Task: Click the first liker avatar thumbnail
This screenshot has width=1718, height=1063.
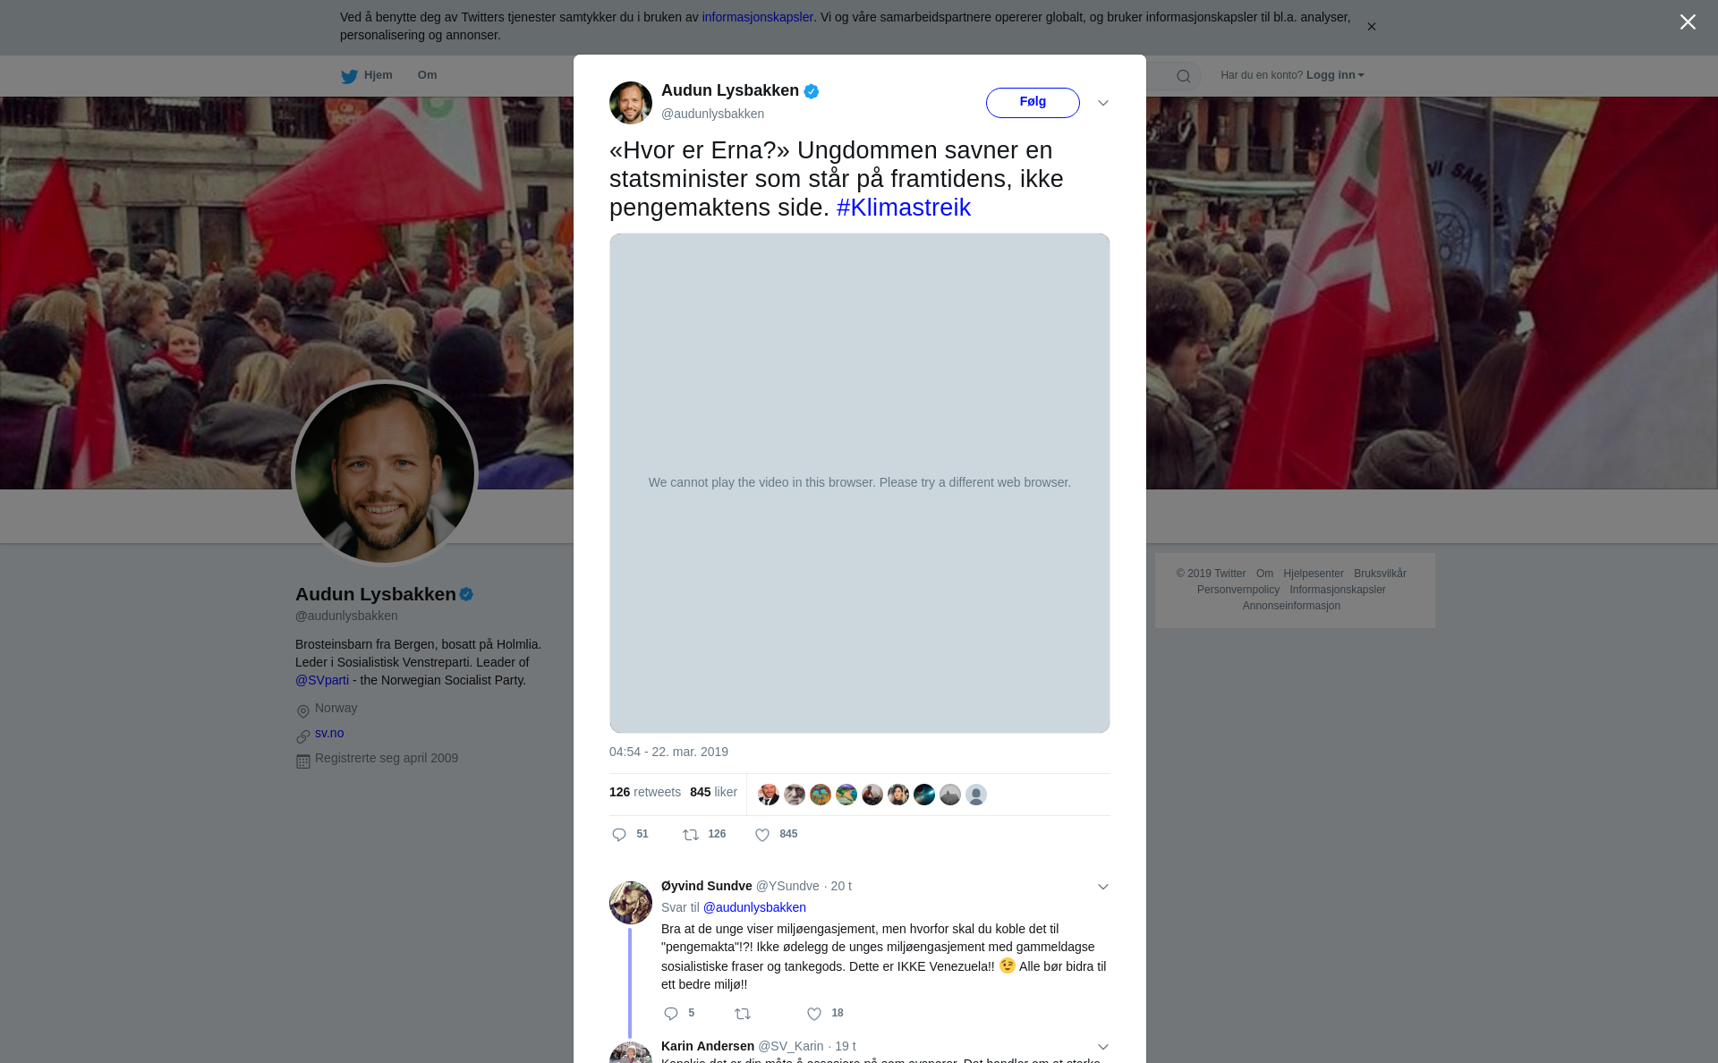Action: (769, 795)
